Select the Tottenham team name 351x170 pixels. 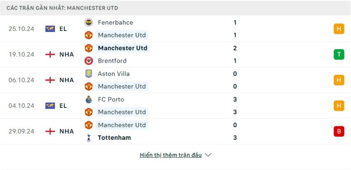[115, 138]
